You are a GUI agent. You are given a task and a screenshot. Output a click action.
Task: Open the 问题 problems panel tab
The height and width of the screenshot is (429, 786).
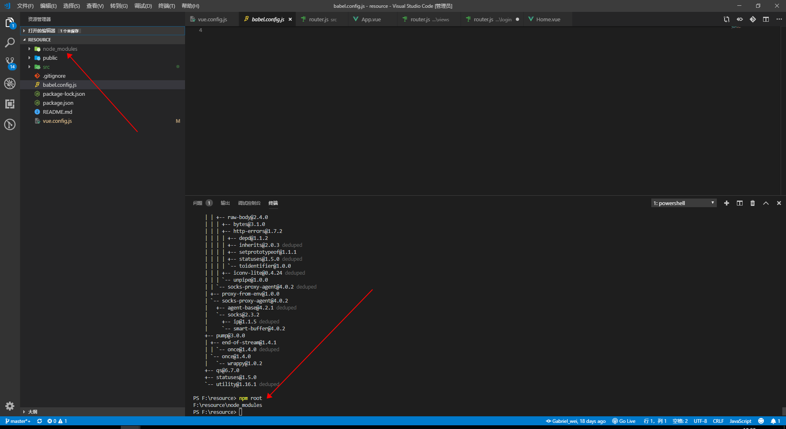pyautogui.click(x=202, y=203)
